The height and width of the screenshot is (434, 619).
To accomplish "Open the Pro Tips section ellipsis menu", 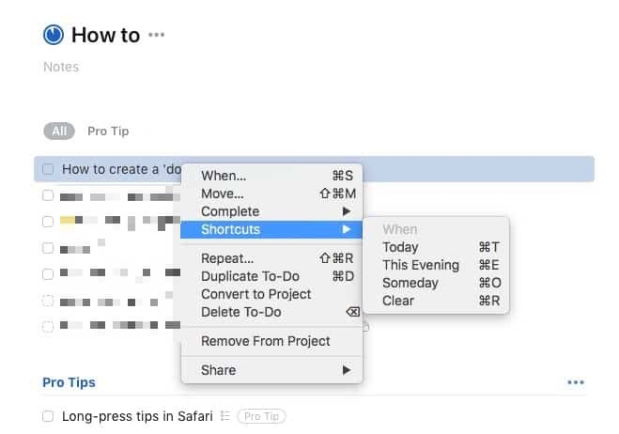I will 576,383.
